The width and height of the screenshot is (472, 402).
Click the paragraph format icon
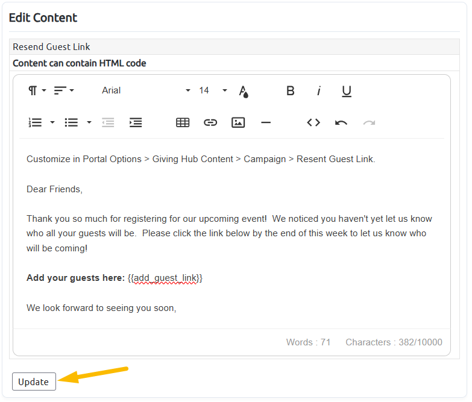pyautogui.click(x=33, y=90)
